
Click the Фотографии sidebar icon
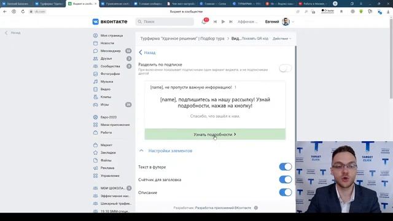(95, 74)
